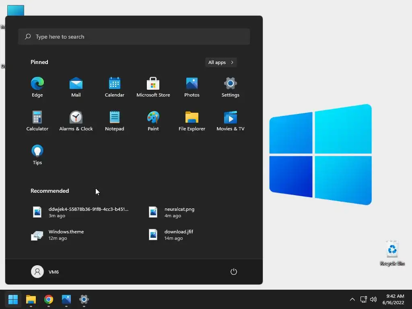Viewport: 412px width, 309px height.
Task: Open the clock and date flyout
Action: pyautogui.click(x=393, y=299)
